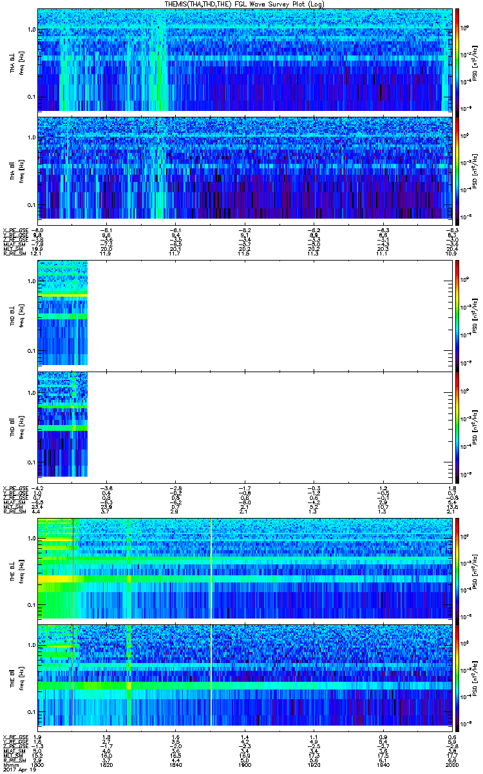Click the '1920' time tick label

coord(313,766)
